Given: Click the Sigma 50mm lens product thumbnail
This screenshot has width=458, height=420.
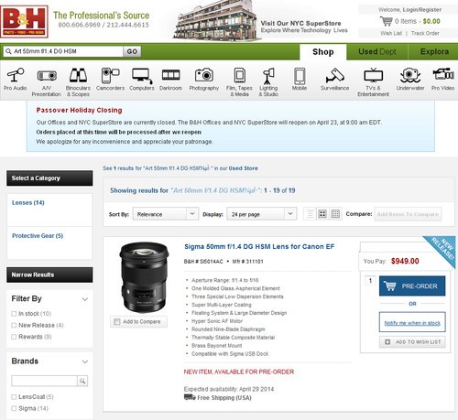Looking at the screenshot, I should coord(144,277).
